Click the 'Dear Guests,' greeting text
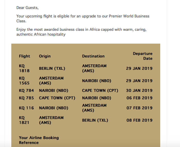Screen dimensions: 180x147 click(x=27, y=8)
